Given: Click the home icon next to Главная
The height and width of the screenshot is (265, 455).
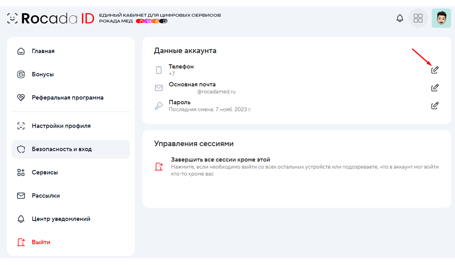Looking at the screenshot, I should click(21, 51).
